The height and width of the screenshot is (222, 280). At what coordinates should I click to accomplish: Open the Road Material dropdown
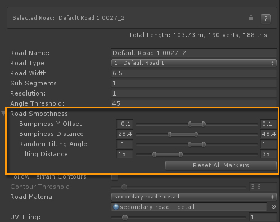194,197
